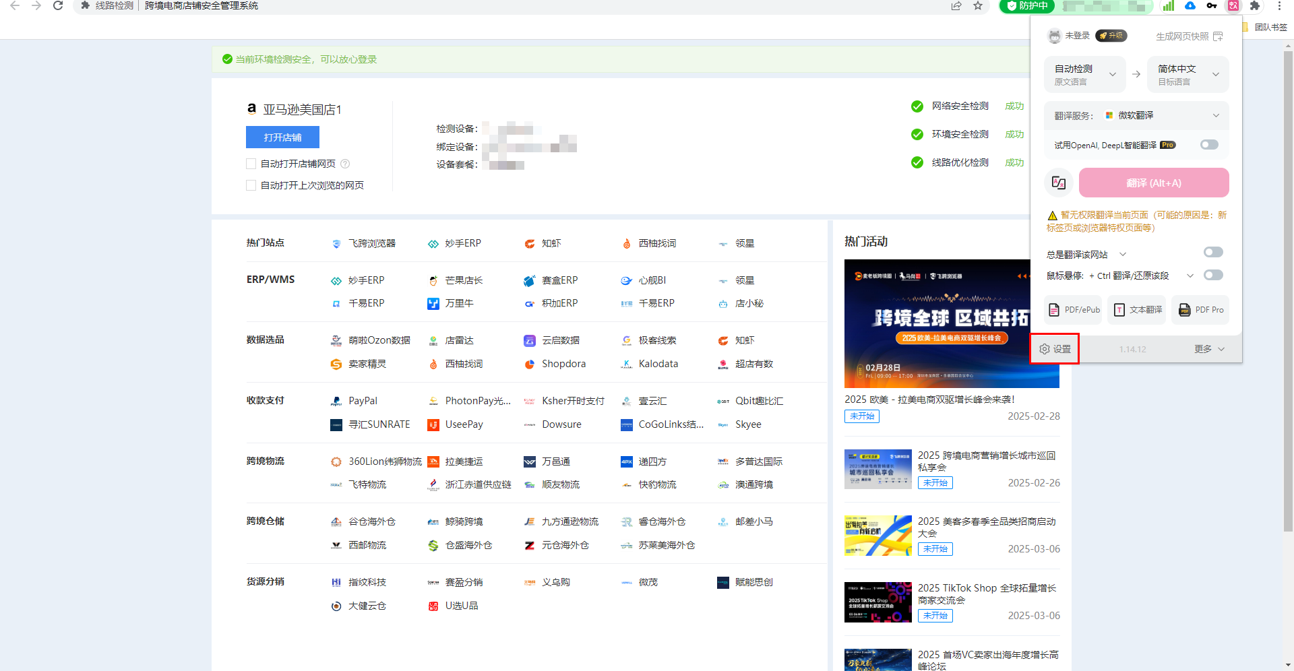Click 网络安全检测 status text
This screenshot has height=671, width=1294.
pos(960,106)
